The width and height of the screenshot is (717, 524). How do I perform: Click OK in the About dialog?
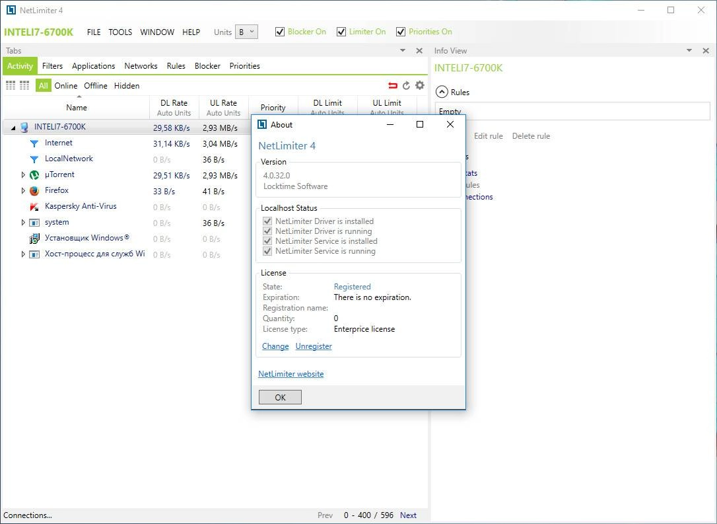281,397
